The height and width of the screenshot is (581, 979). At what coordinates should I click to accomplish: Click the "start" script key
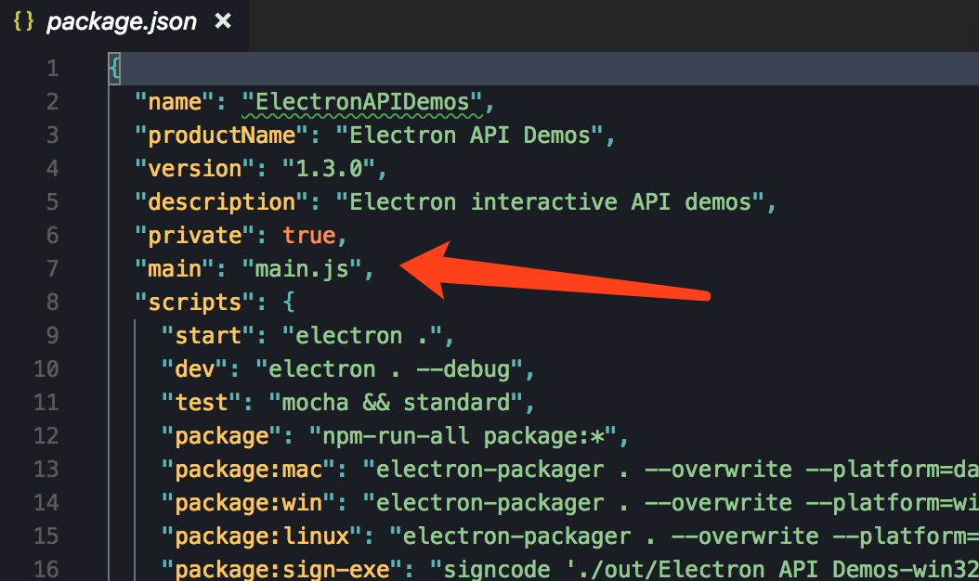(x=209, y=336)
